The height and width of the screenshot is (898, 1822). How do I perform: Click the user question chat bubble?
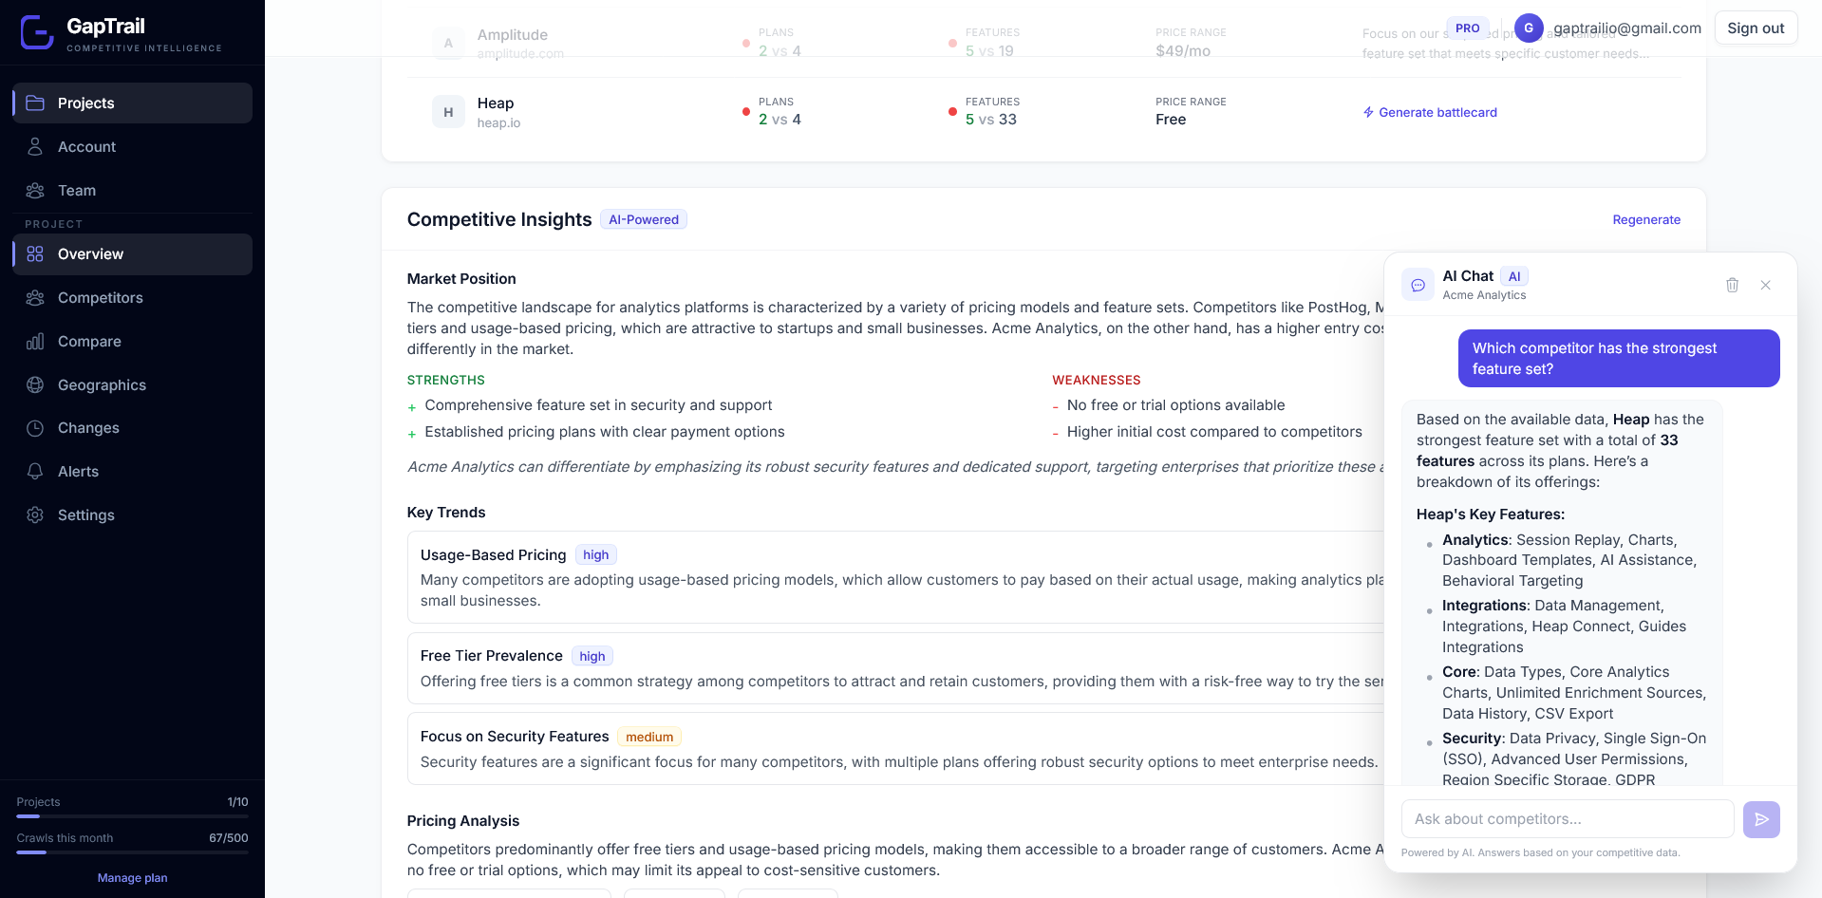pos(1619,358)
